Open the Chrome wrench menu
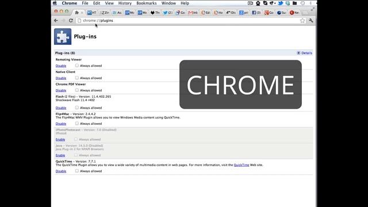368x207 pixels. tap(311, 21)
